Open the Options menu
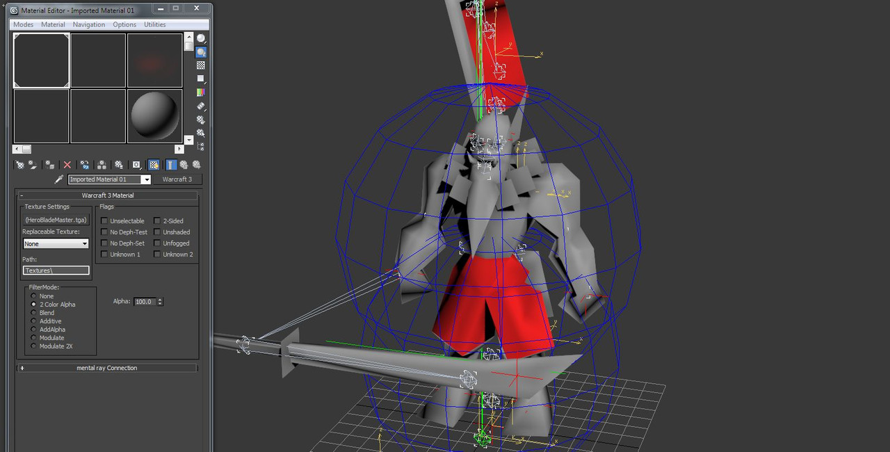 pos(124,24)
